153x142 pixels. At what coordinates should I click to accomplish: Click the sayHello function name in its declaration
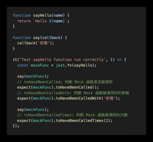coord(42,16)
